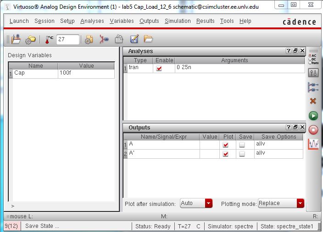Open Plot after simulation Auto dropdown
The height and width of the screenshot is (232, 323).
point(196,203)
